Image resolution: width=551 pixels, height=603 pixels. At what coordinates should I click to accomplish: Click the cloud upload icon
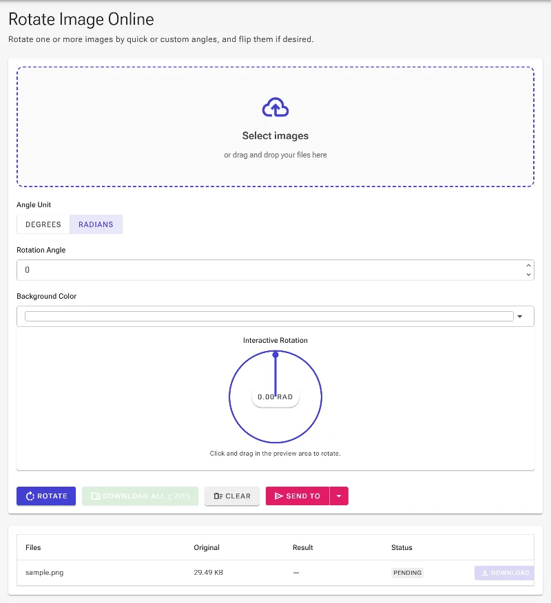tap(275, 107)
